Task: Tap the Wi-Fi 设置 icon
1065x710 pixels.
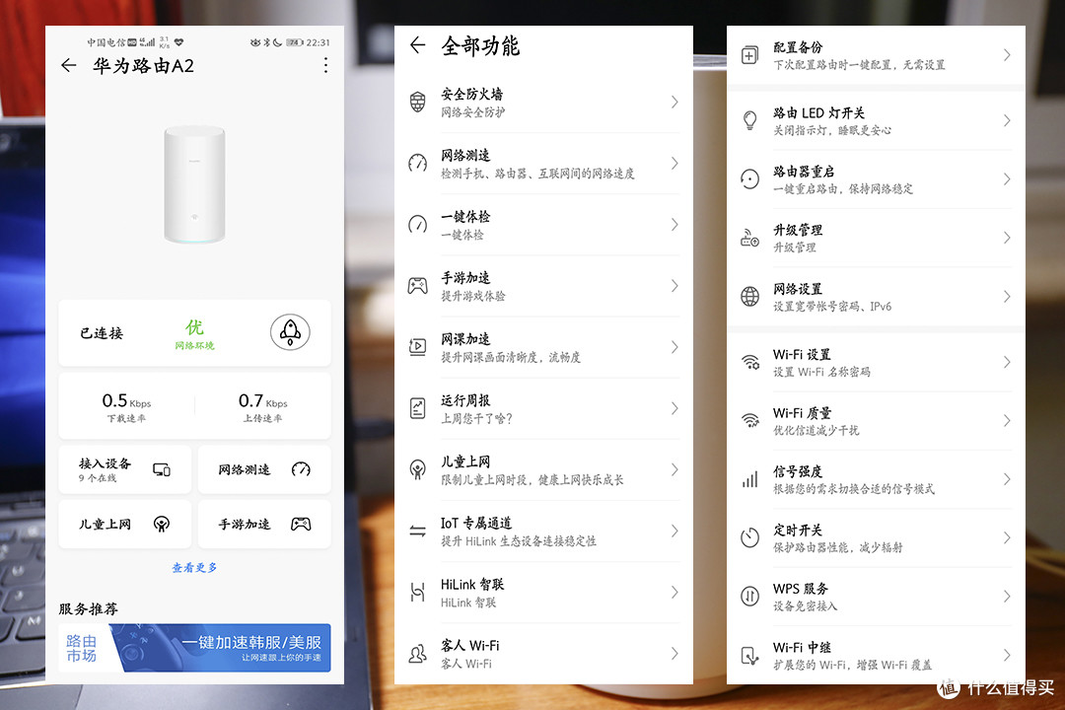Action: click(749, 362)
